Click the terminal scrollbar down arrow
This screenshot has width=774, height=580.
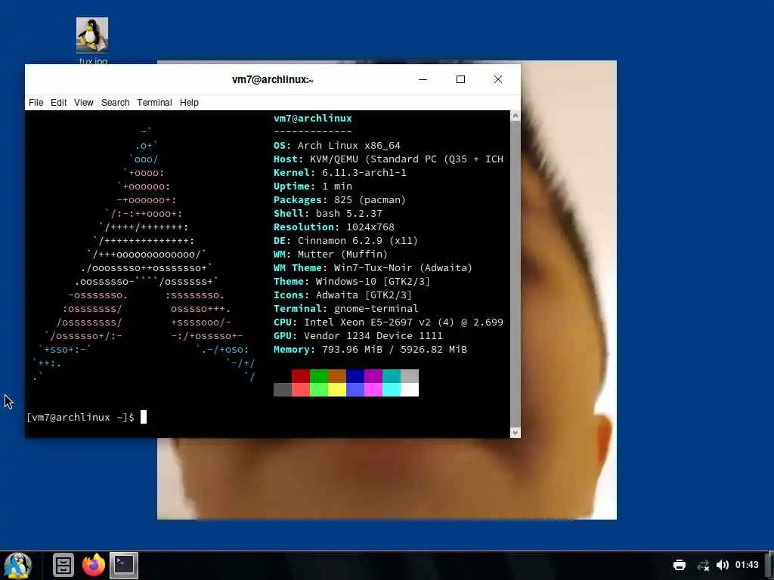click(x=515, y=432)
